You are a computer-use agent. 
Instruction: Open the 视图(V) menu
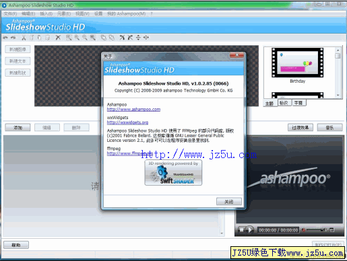pos(82,14)
